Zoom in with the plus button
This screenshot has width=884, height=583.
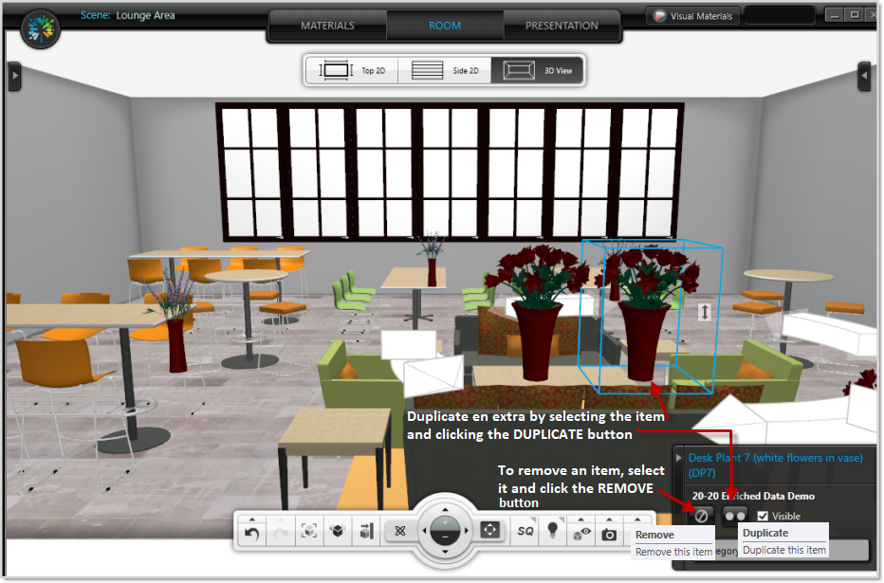click(446, 523)
